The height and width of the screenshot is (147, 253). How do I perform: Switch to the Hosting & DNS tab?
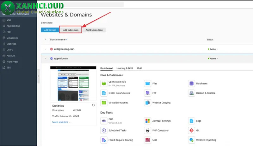125,68
